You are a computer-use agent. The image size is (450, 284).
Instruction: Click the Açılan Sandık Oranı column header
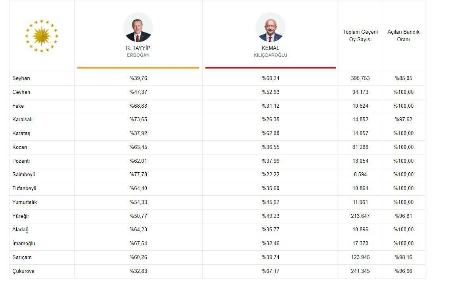(x=403, y=36)
